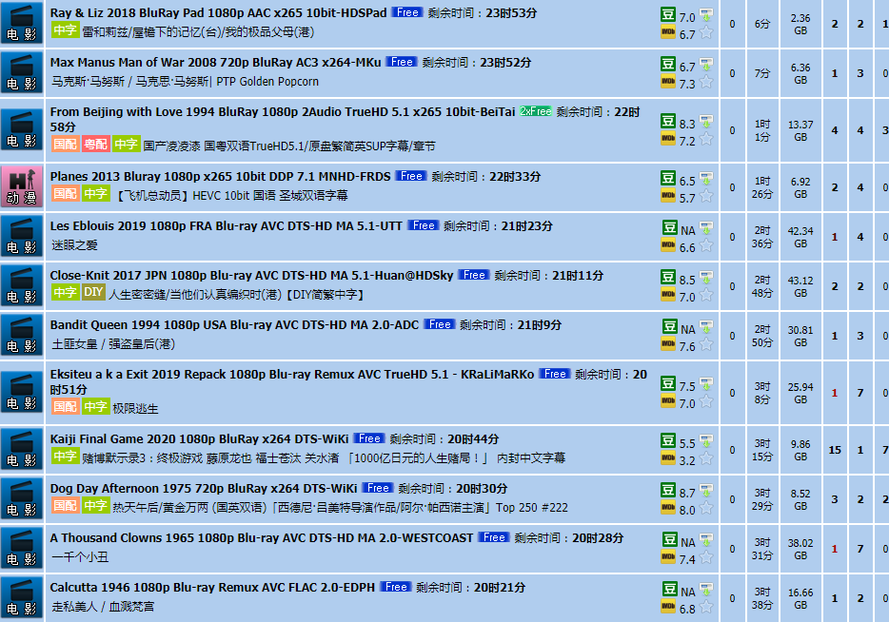Open the movie category icon for Max Manus
This screenshot has height=622, width=889.
22,73
